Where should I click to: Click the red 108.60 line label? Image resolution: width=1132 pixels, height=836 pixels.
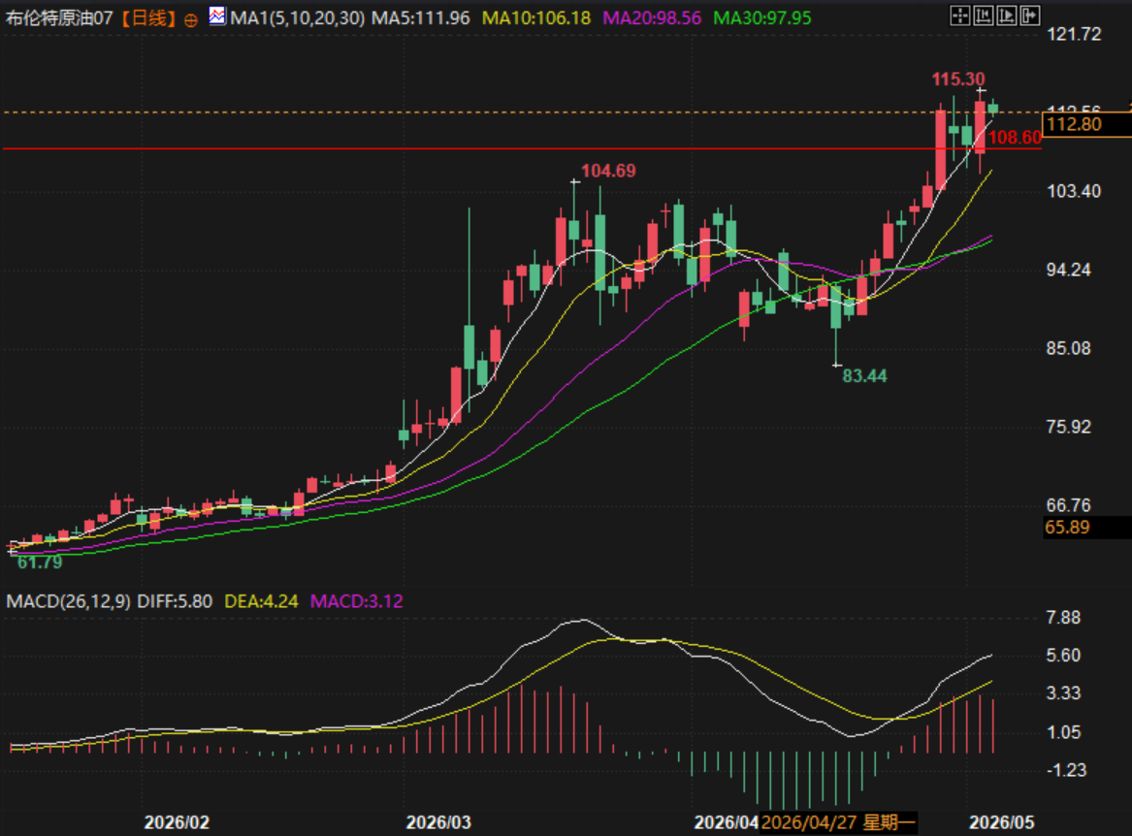(1015, 138)
